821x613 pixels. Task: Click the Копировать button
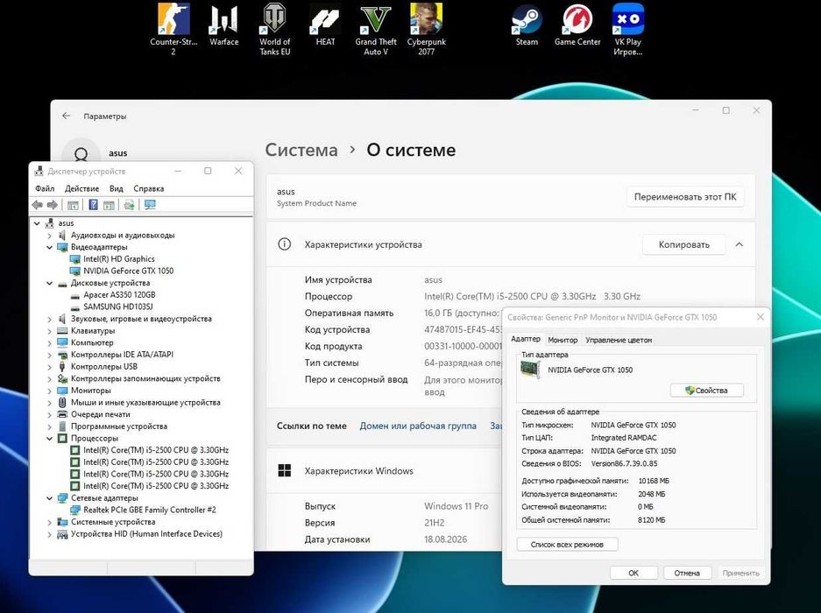pos(683,244)
